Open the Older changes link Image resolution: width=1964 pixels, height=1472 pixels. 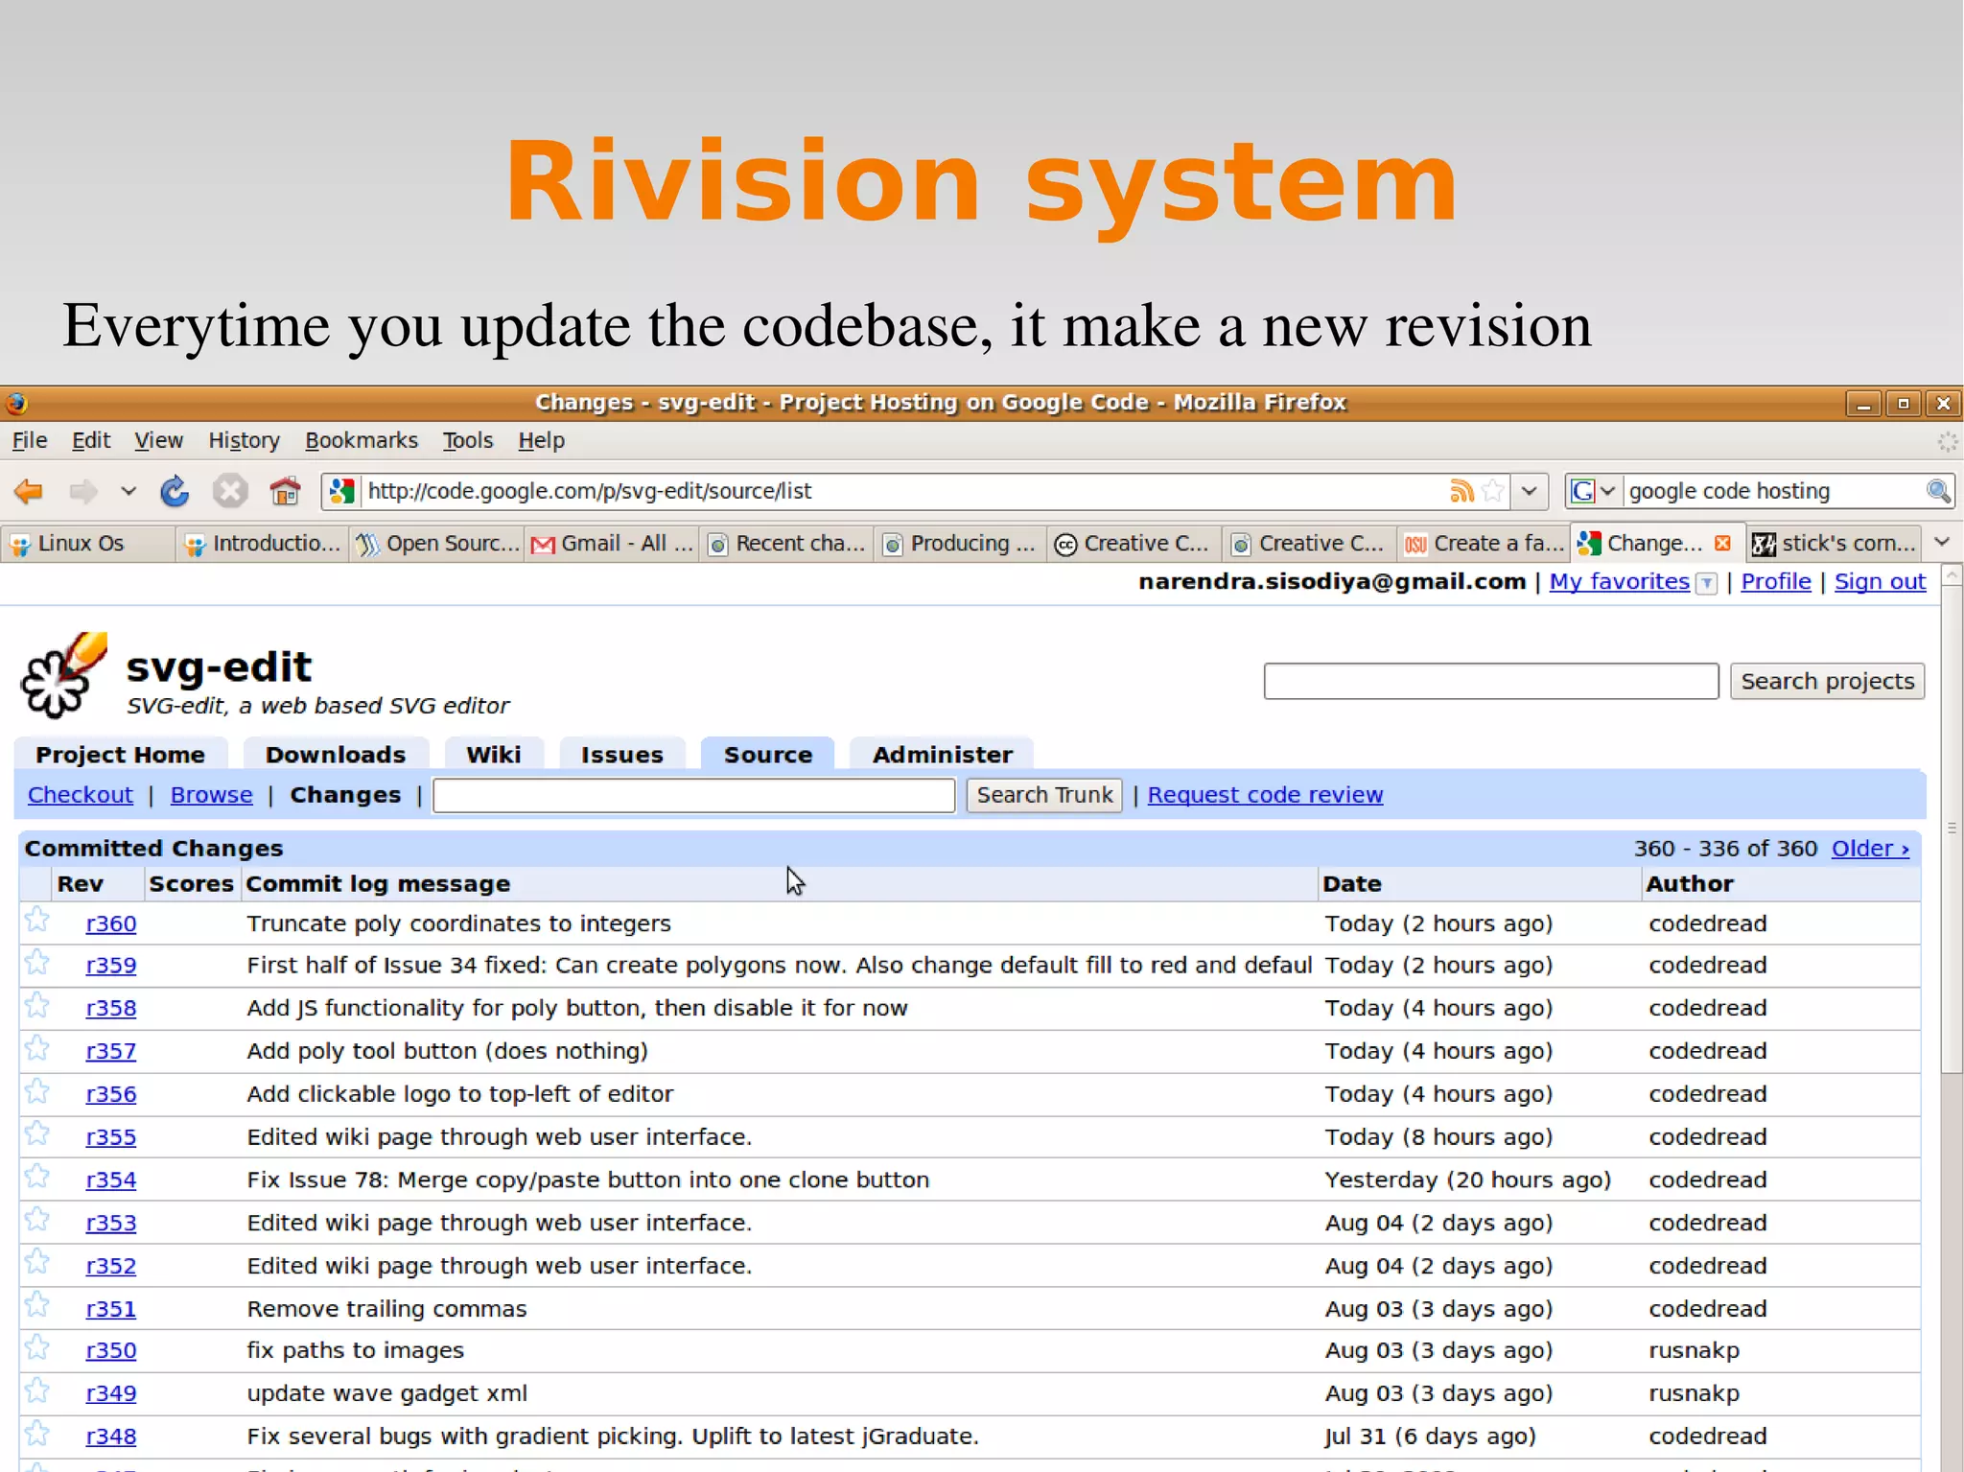coord(1869,849)
